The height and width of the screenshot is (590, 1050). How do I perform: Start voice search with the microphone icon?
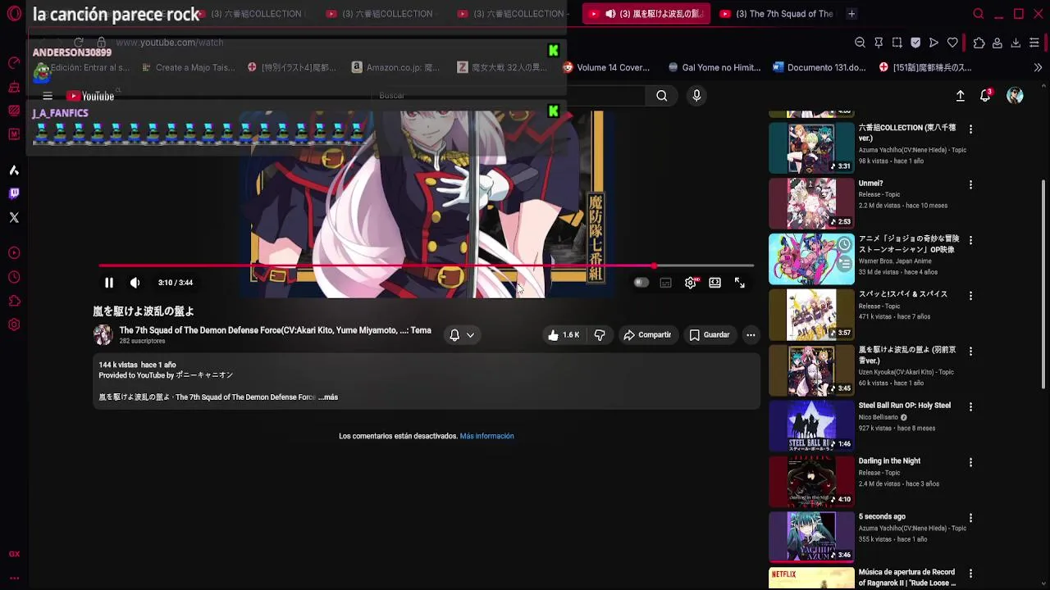[x=696, y=96]
